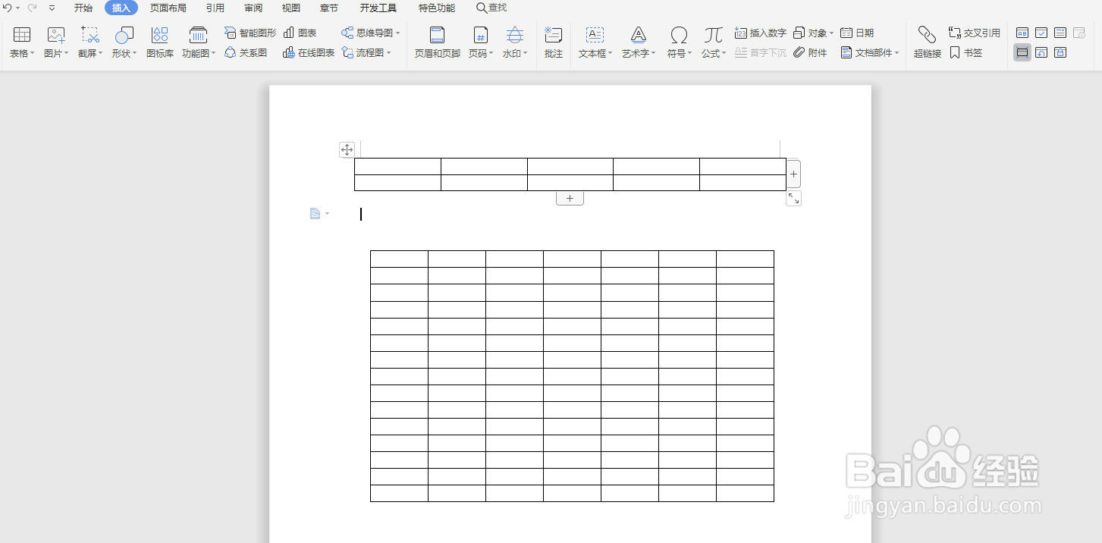Add a 批注 comment
Image resolution: width=1102 pixels, height=543 pixels.
[554, 42]
